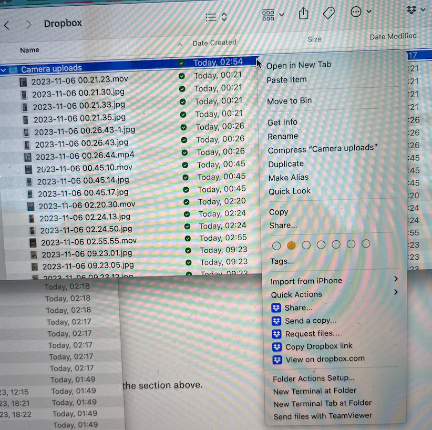Choose Copy in context menu

pyautogui.click(x=279, y=212)
